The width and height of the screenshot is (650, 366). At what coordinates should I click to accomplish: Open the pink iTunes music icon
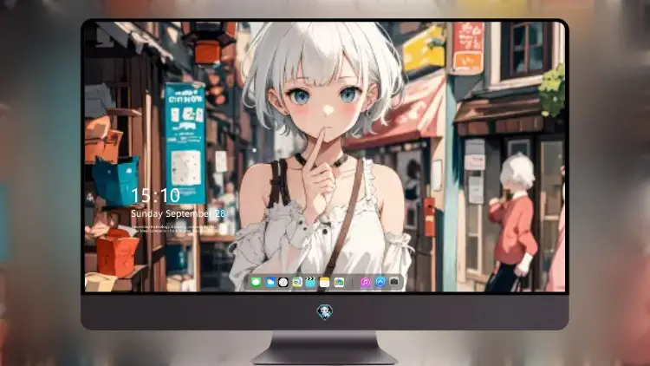365,282
